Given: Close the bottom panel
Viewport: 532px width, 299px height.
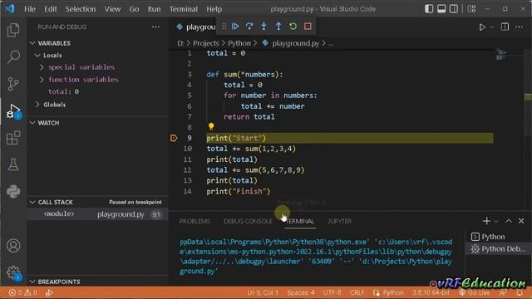Looking at the screenshot, I should tap(521, 221).
